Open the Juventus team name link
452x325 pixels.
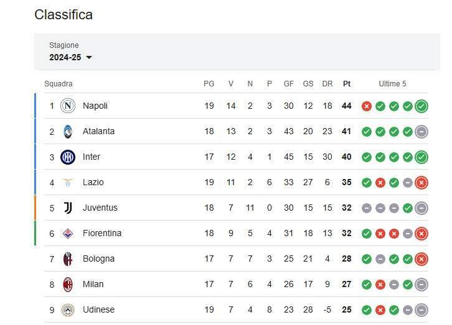click(100, 208)
